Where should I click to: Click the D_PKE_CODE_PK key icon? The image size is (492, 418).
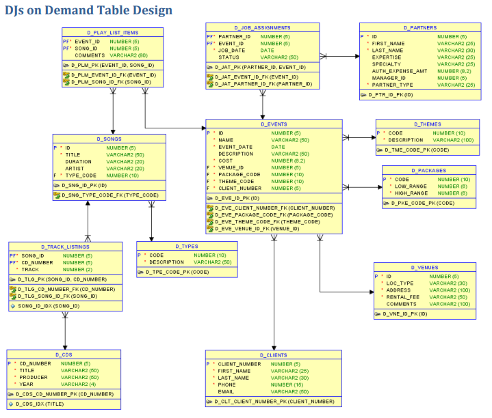(386, 204)
